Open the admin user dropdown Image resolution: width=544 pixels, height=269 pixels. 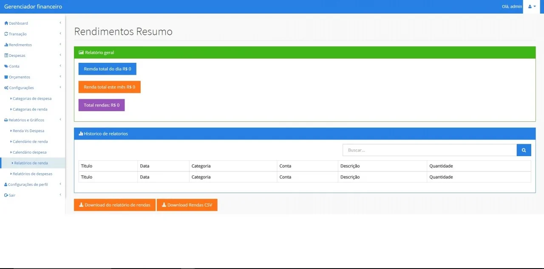(x=532, y=7)
